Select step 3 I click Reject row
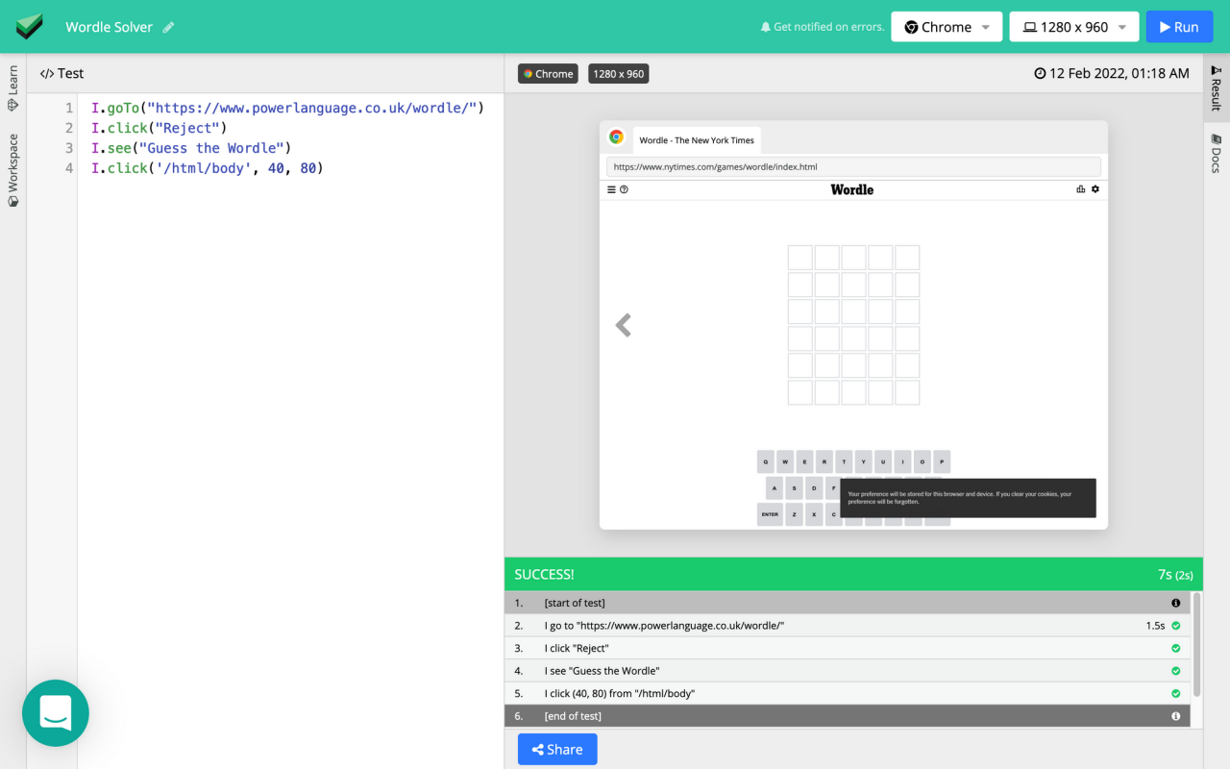The image size is (1230, 769). point(848,648)
